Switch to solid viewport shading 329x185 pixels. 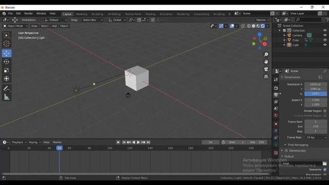(x=253, y=26)
